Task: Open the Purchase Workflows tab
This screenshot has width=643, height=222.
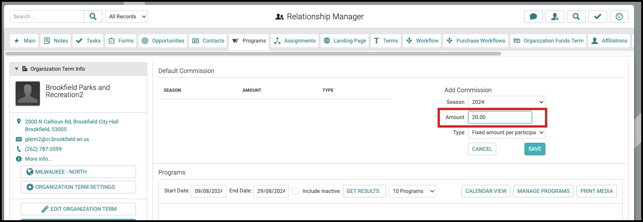Action: [x=476, y=41]
